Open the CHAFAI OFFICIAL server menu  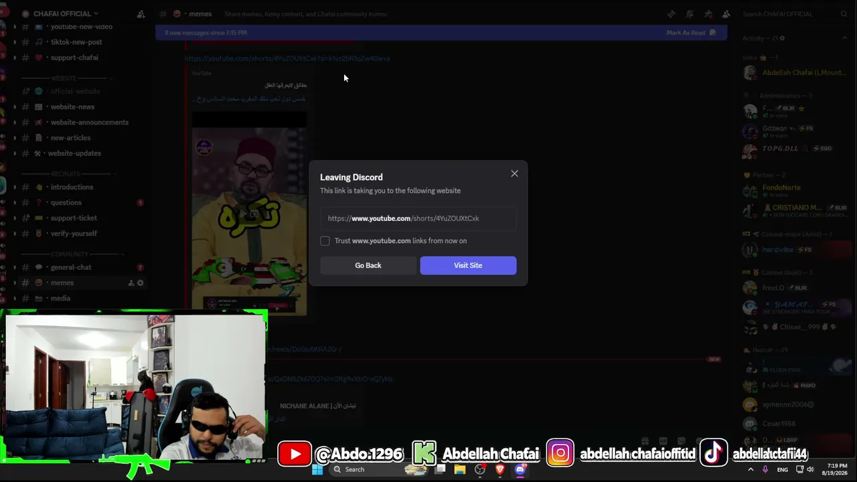66,13
